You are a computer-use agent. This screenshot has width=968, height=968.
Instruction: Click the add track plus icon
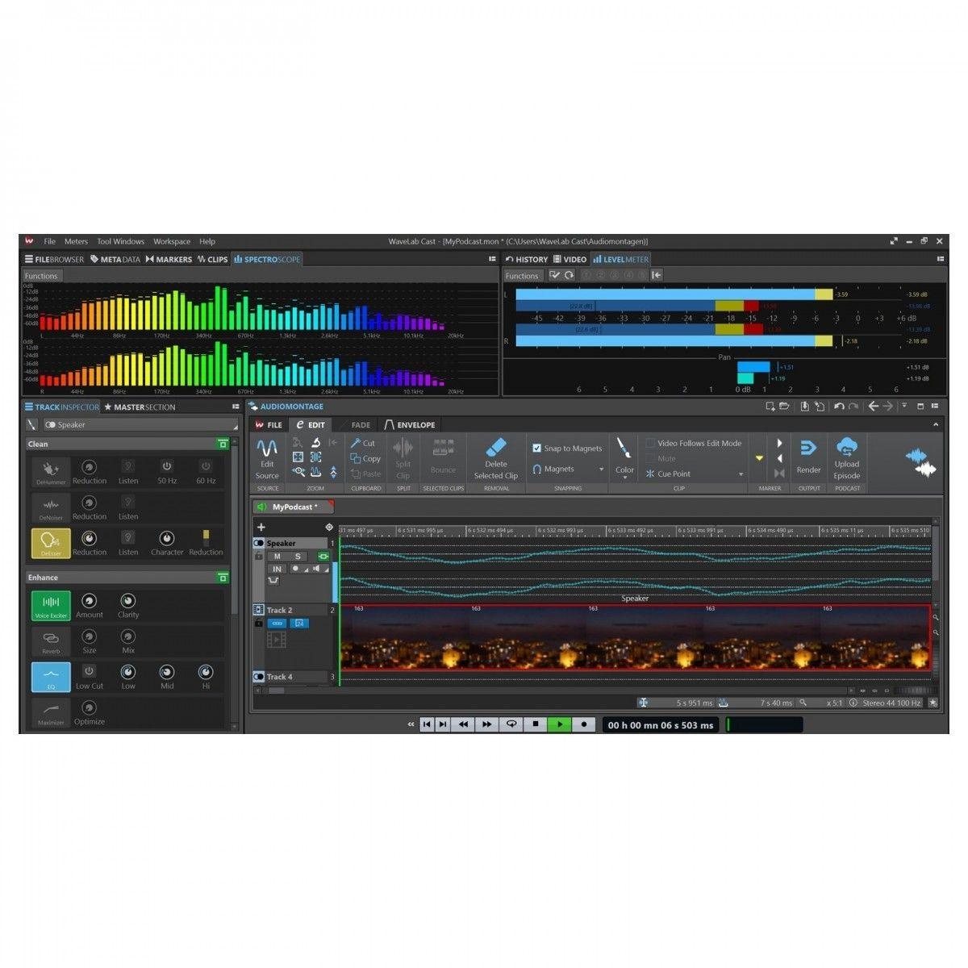pos(261,527)
